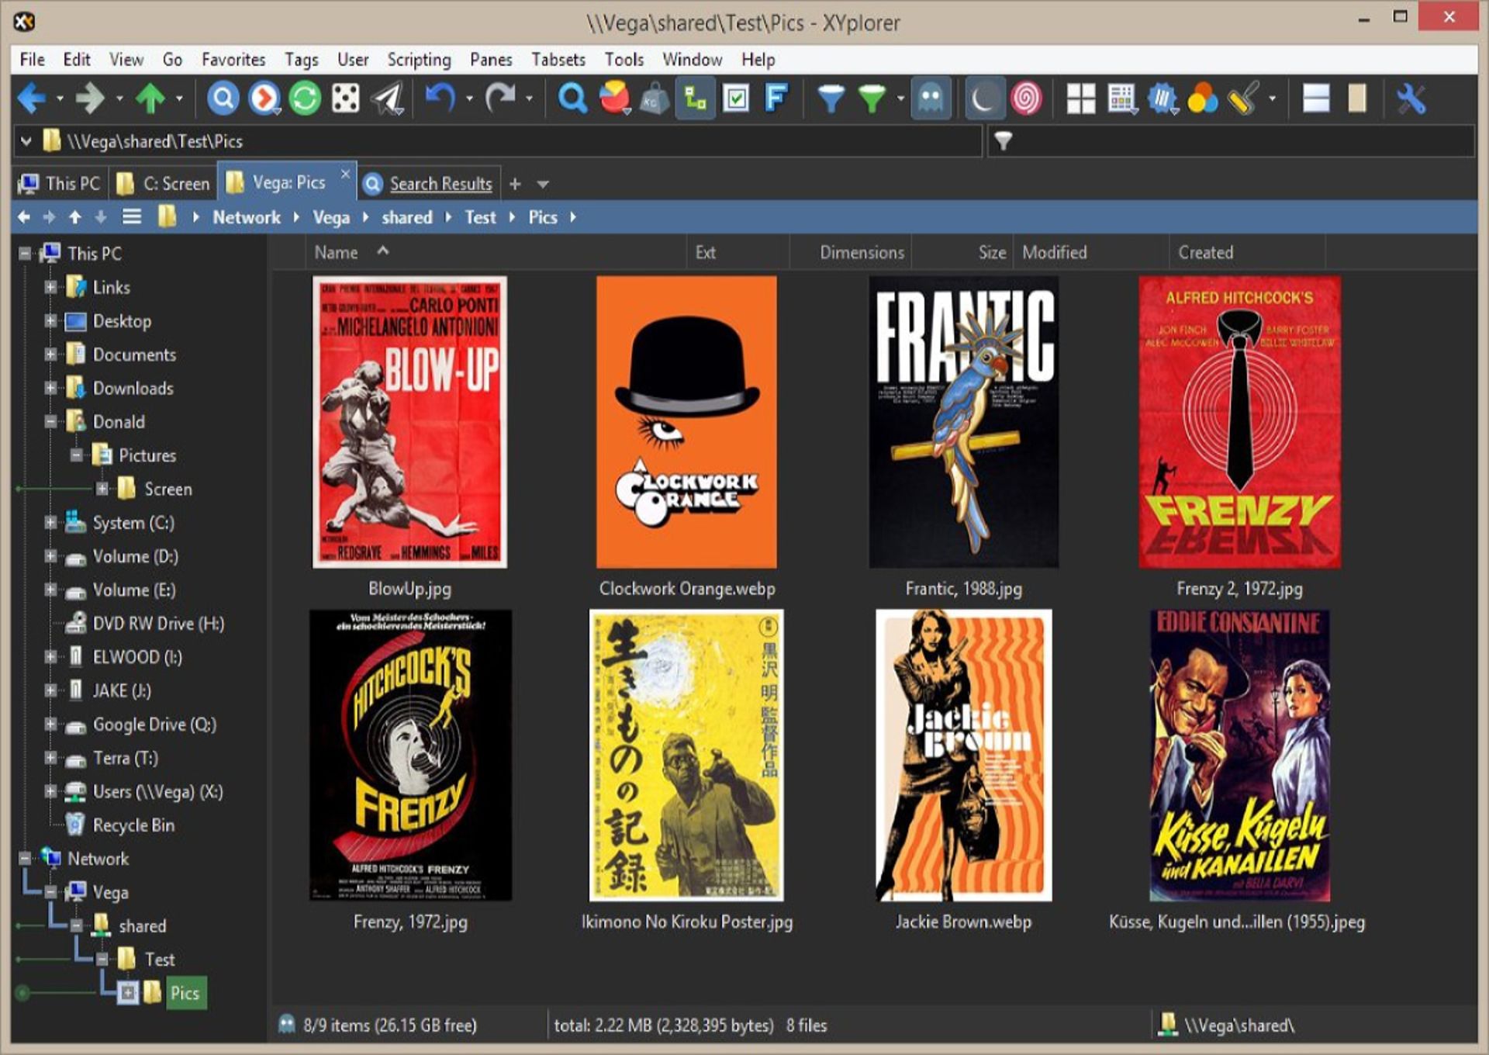Viewport: 1489px width, 1055px height.
Task: Click the blue funnel filter icon
Action: click(831, 99)
